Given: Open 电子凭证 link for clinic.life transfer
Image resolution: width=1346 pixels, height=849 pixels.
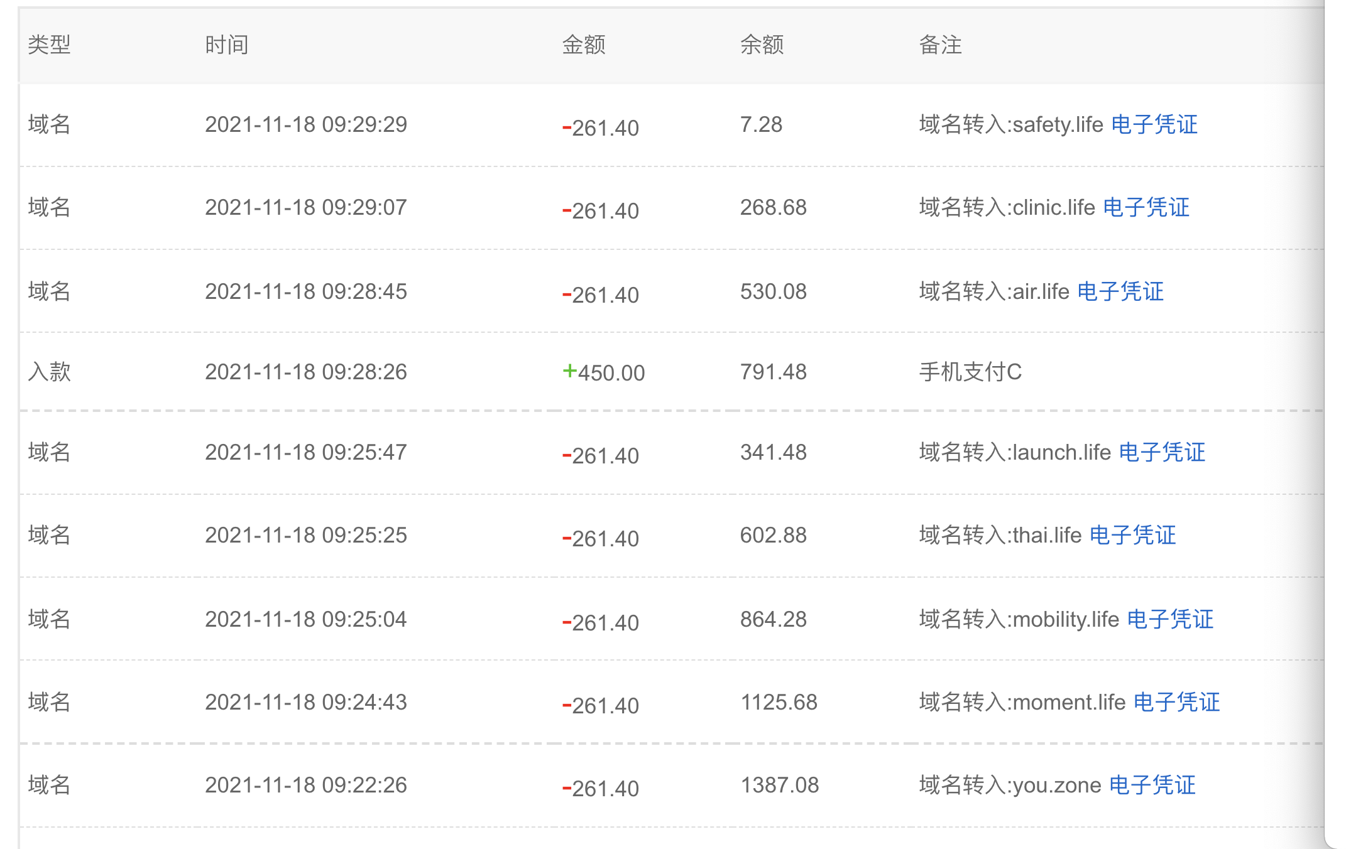Looking at the screenshot, I should point(1146,207).
